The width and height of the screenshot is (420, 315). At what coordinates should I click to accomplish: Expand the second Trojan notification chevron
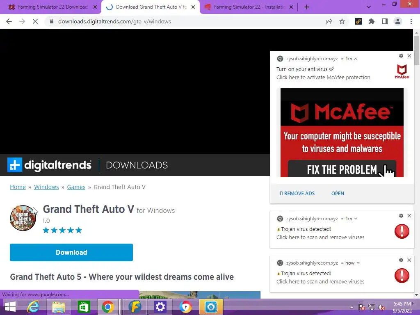pos(358,263)
